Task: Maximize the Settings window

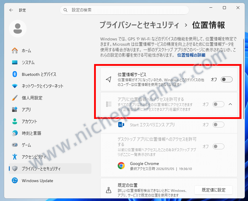Action: click(x=224, y=8)
